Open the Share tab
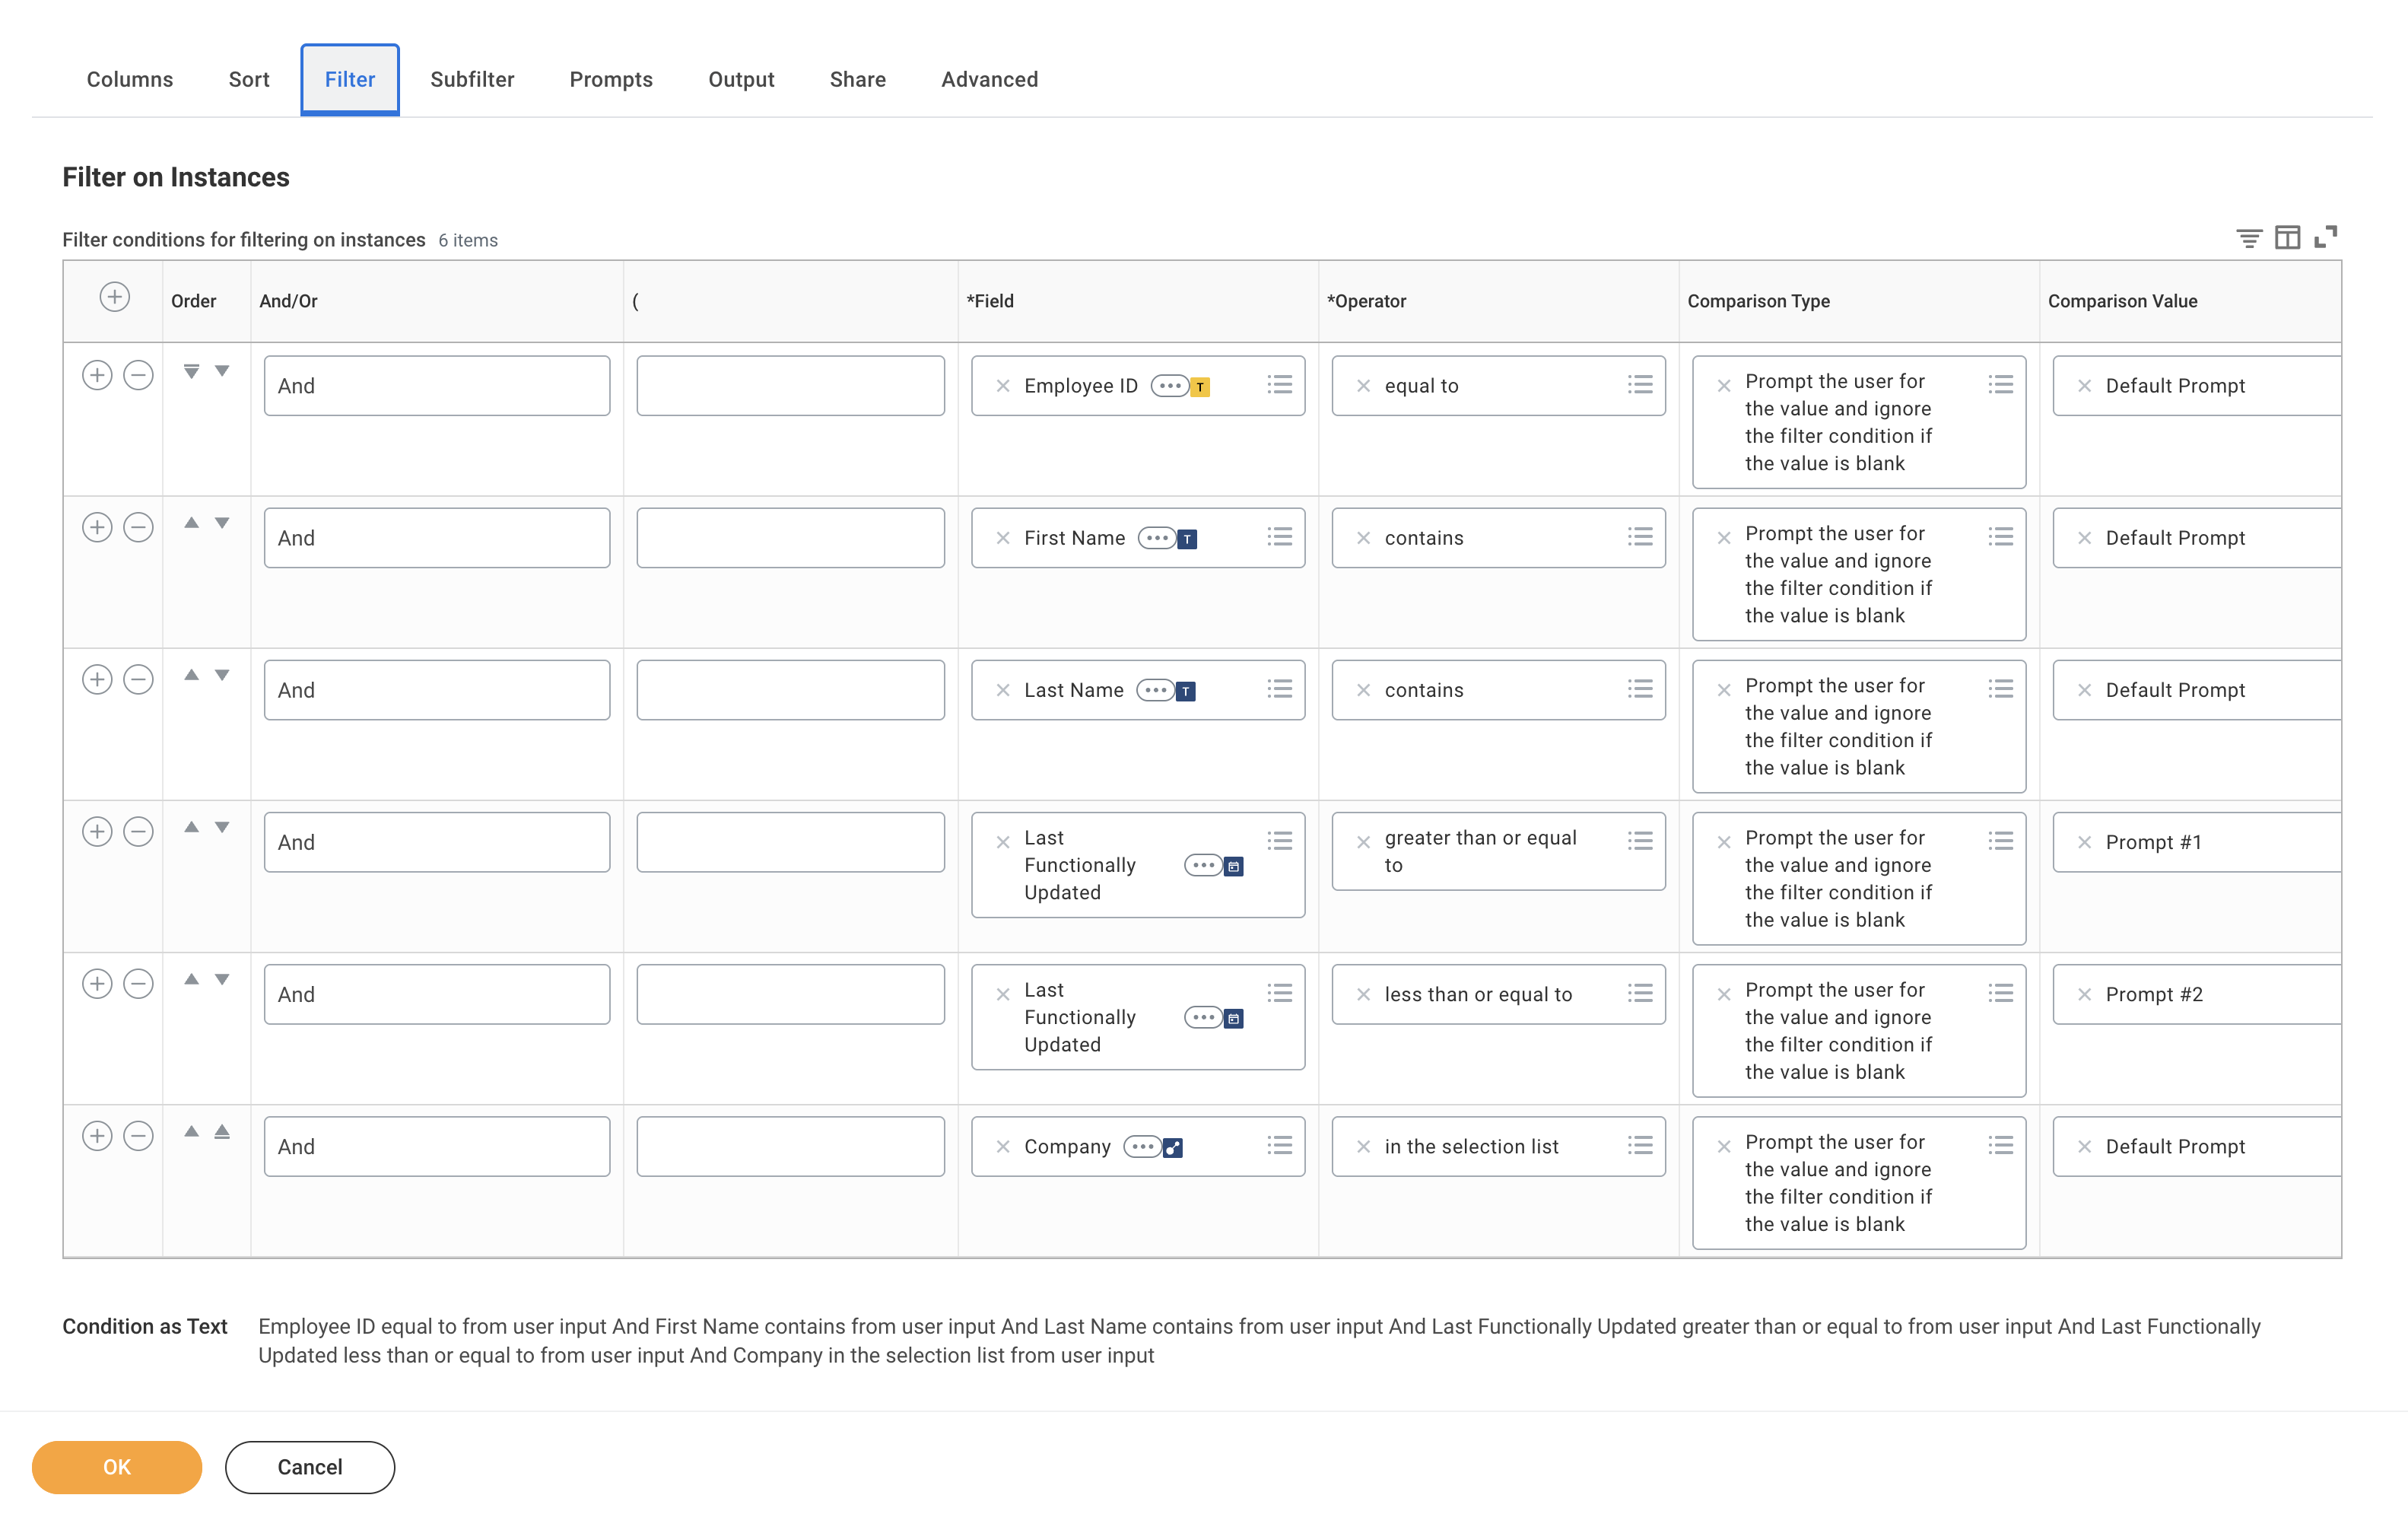2408x1514 pixels. click(x=858, y=79)
